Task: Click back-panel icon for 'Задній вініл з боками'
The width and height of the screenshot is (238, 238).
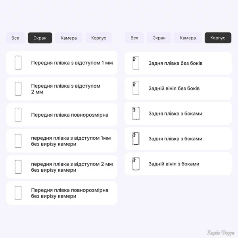Action: point(136,164)
